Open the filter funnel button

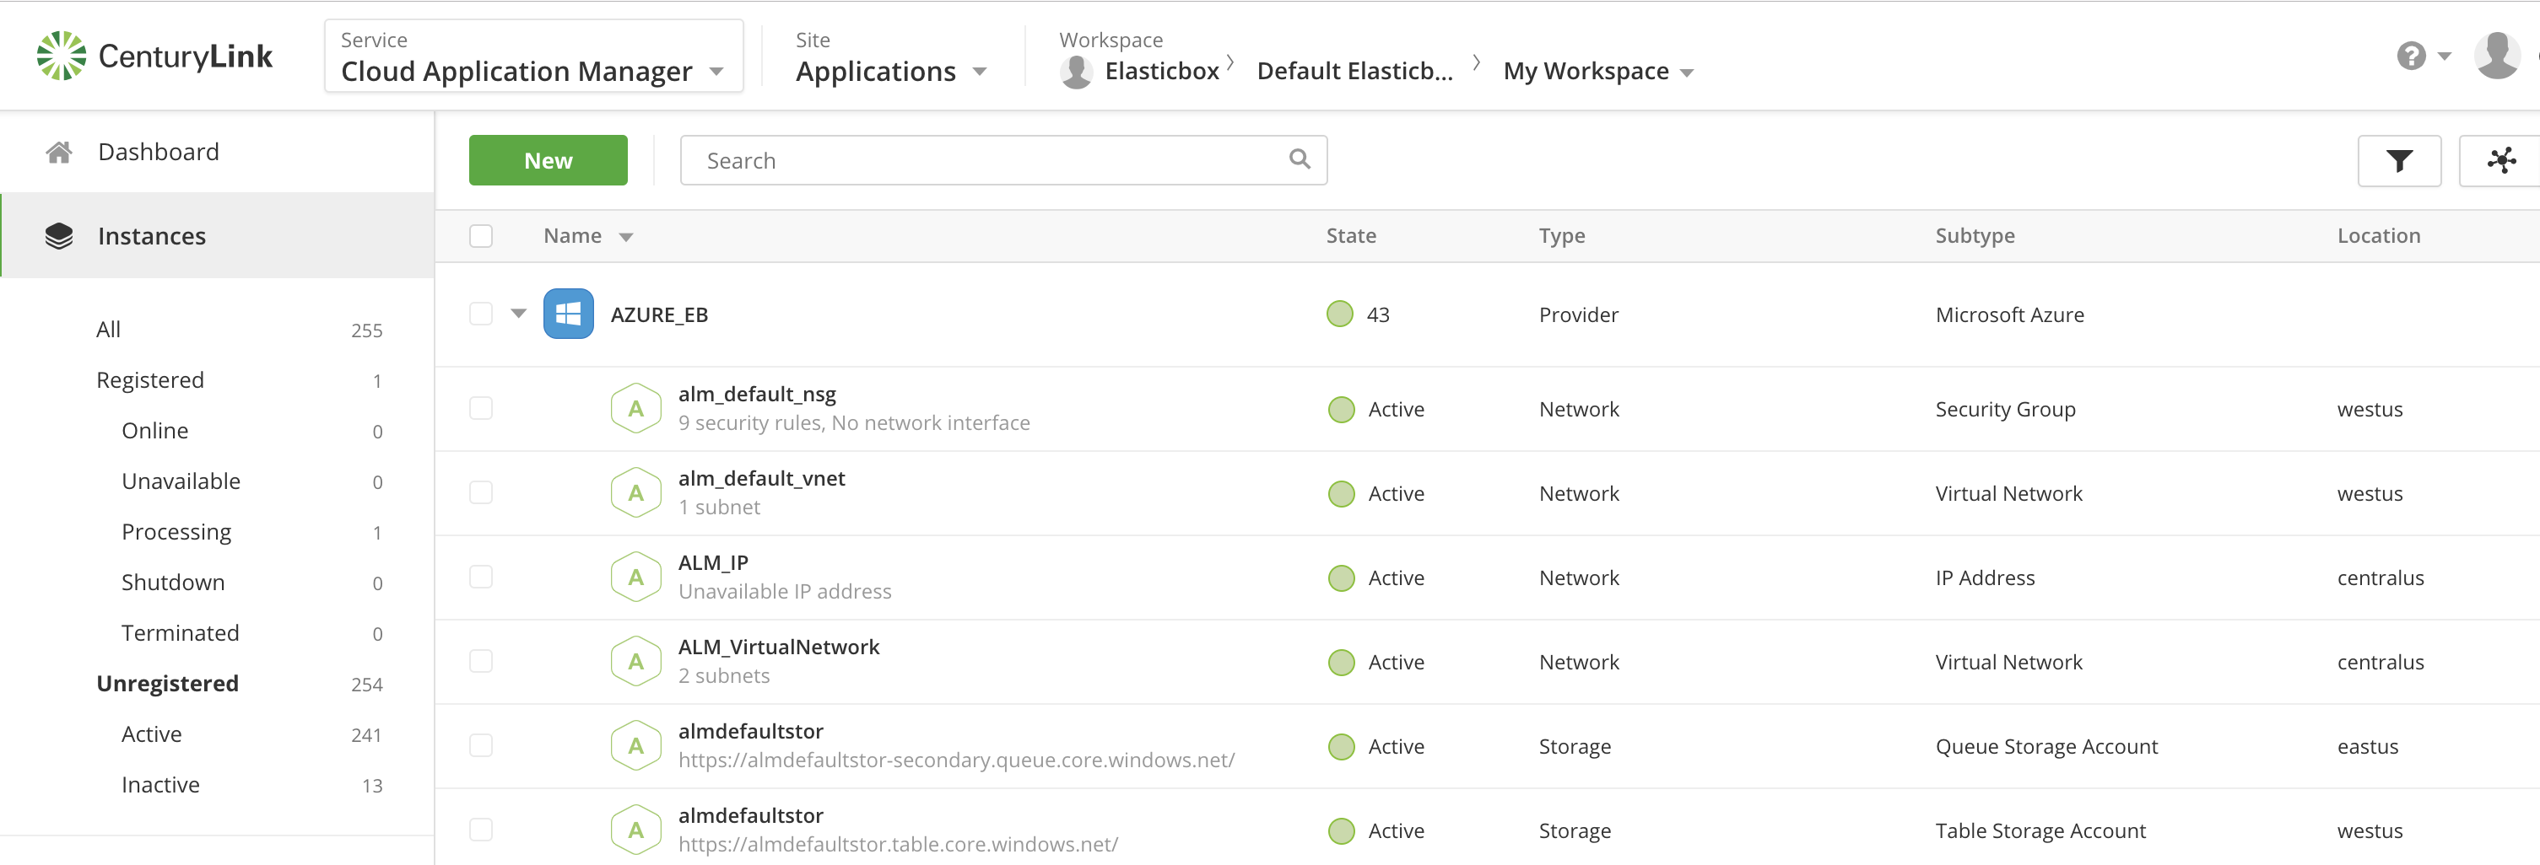coord(2399,160)
